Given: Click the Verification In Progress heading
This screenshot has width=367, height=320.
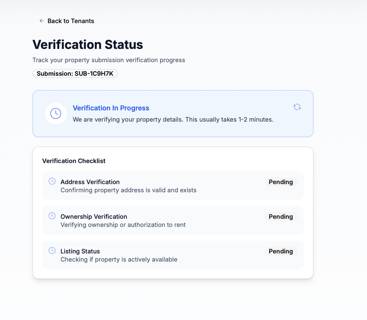Looking at the screenshot, I should tap(111, 108).
